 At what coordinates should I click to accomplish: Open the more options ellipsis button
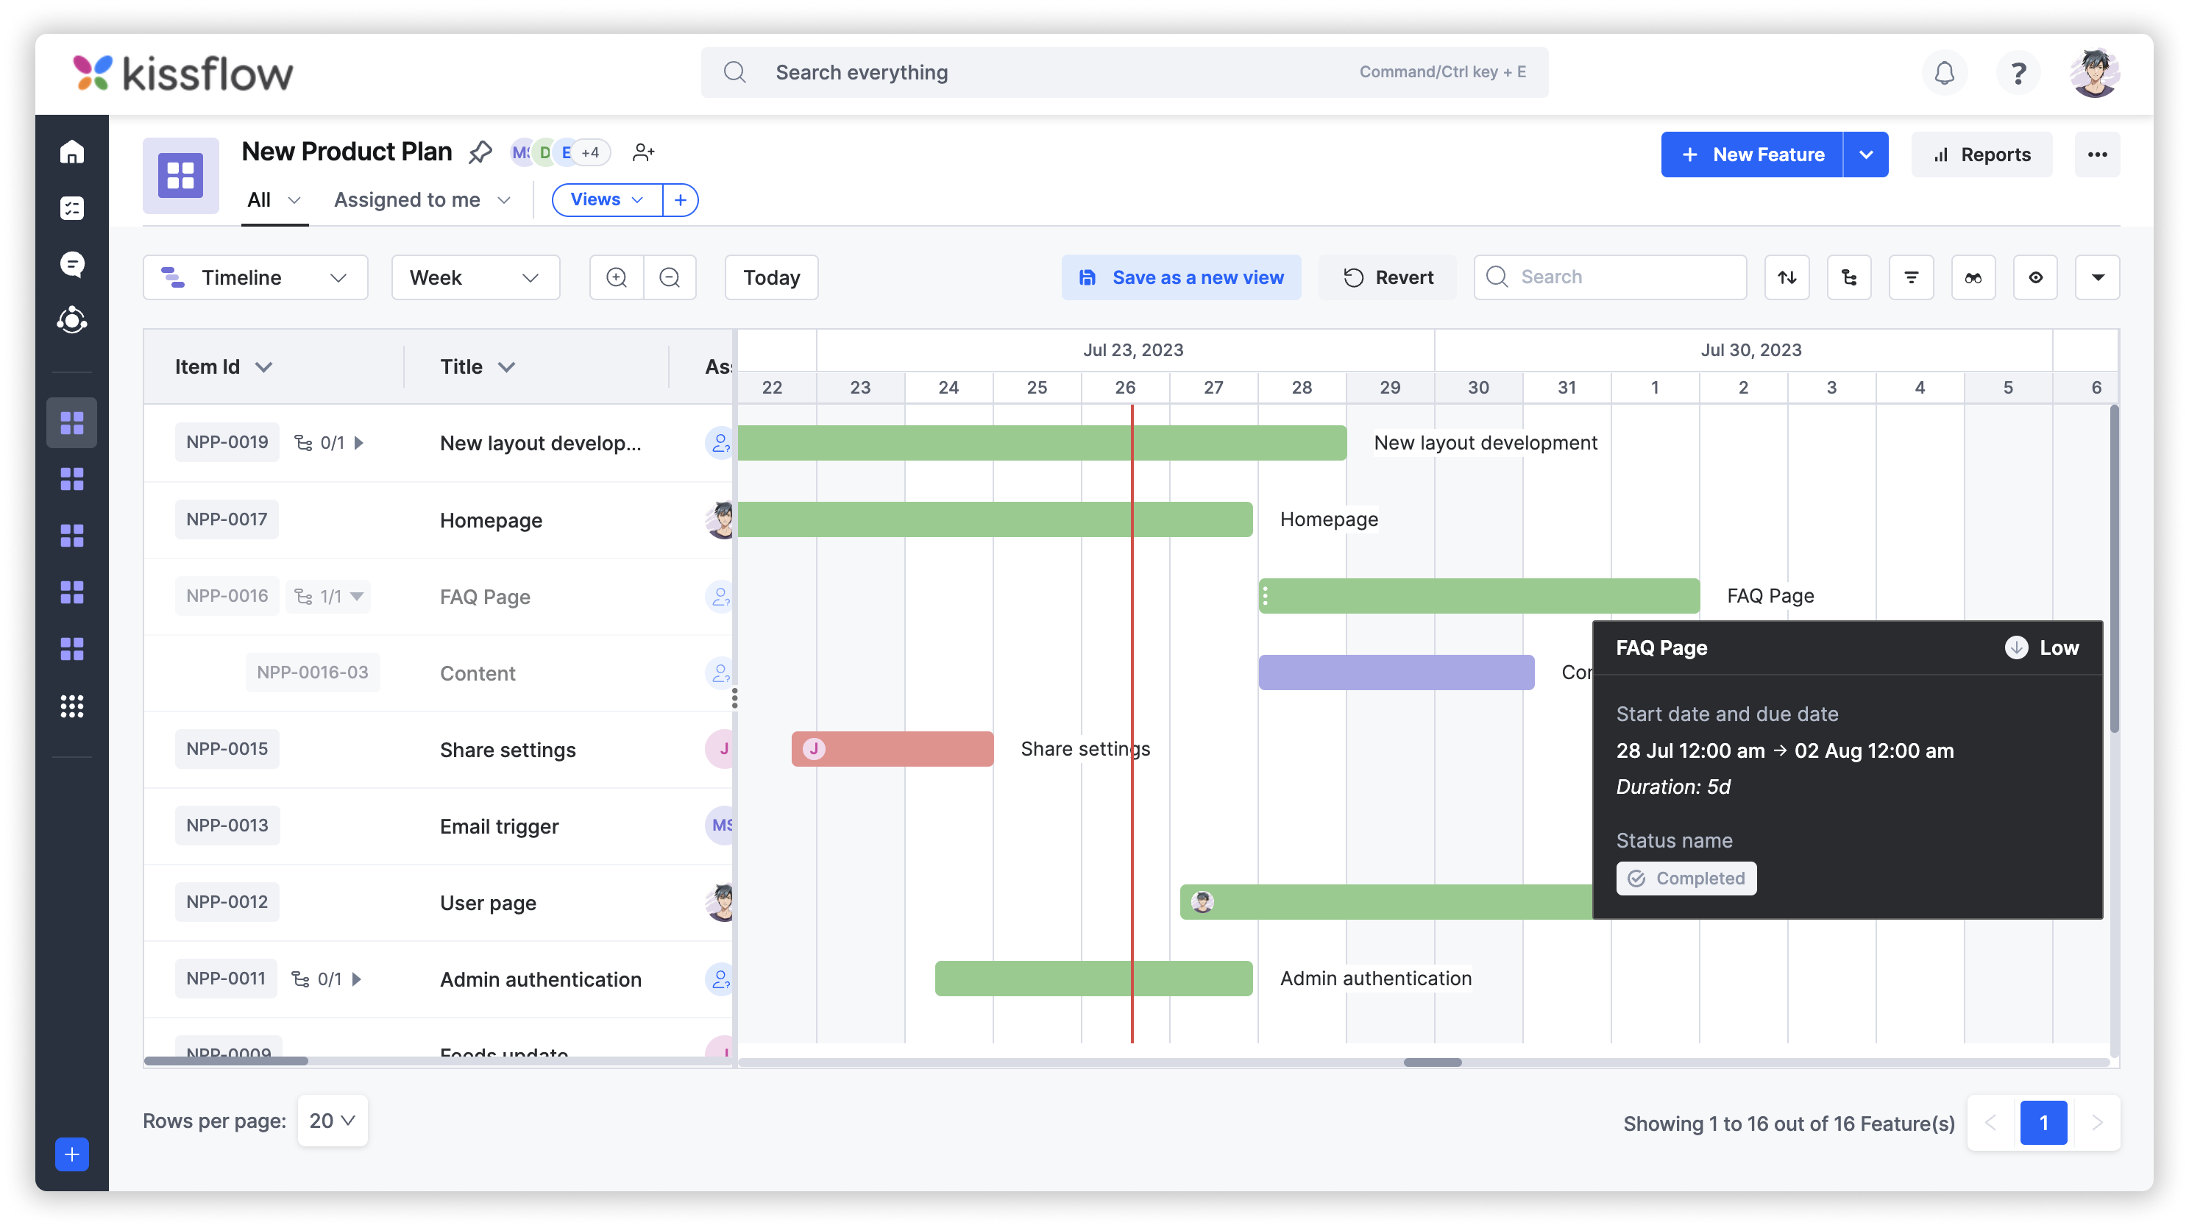click(2097, 155)
